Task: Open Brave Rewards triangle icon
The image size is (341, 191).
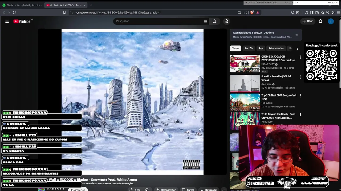Action: coord(258,12)
